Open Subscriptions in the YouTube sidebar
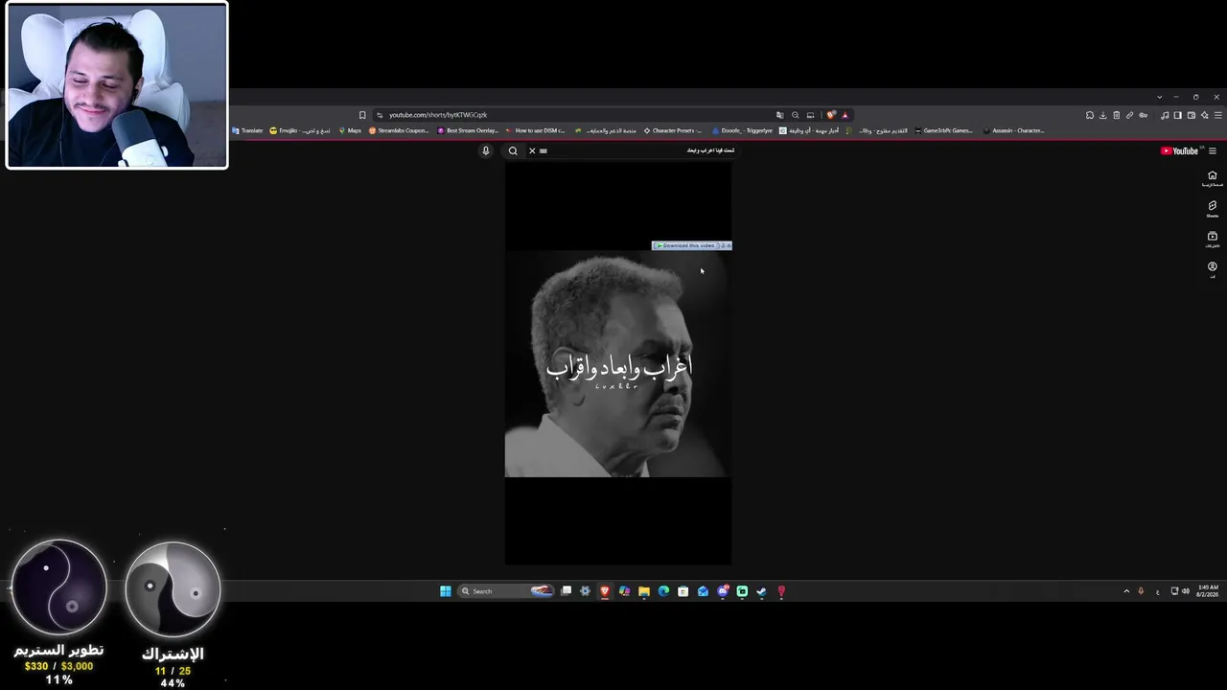 click(1212, 239)
